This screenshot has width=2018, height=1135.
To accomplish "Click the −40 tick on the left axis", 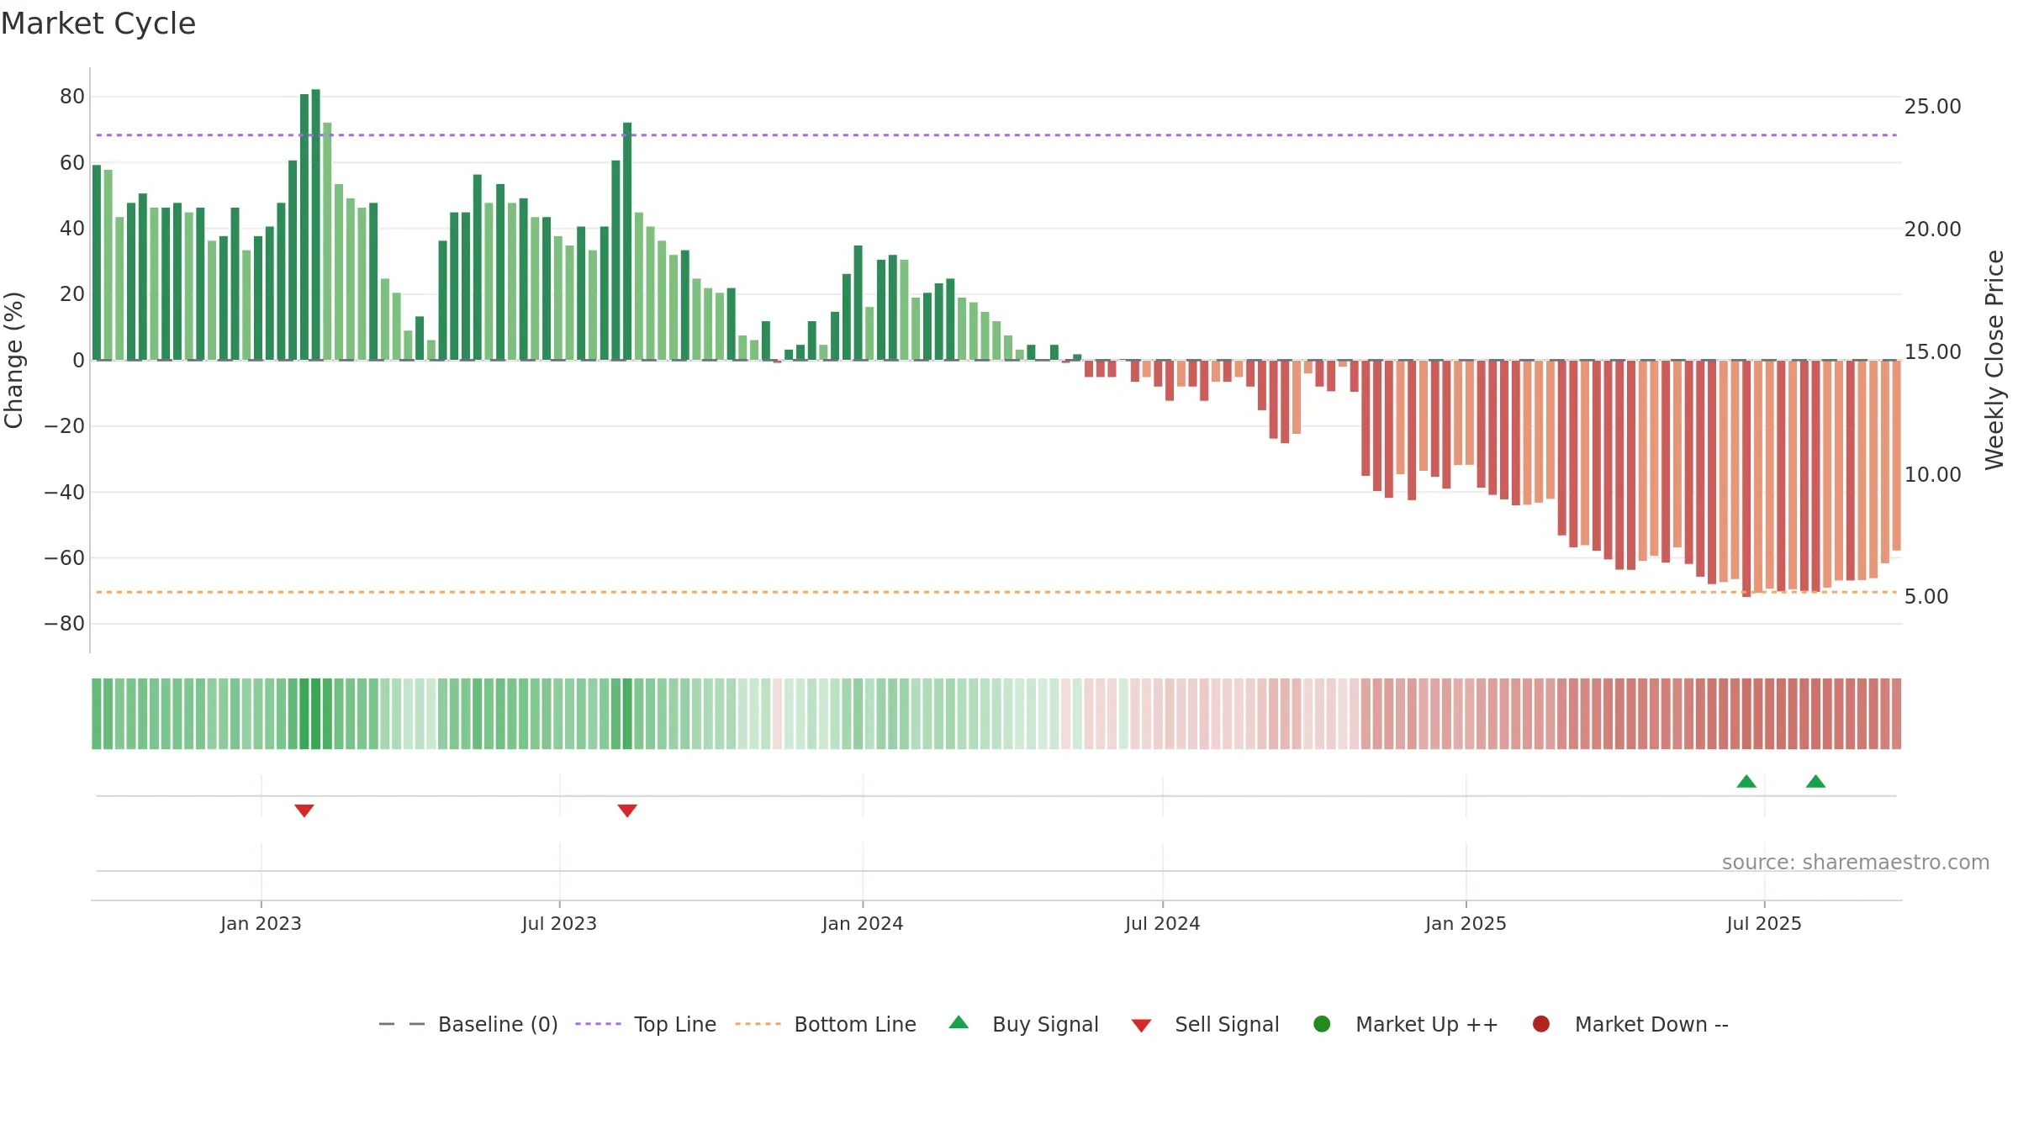I will point(65,492).
